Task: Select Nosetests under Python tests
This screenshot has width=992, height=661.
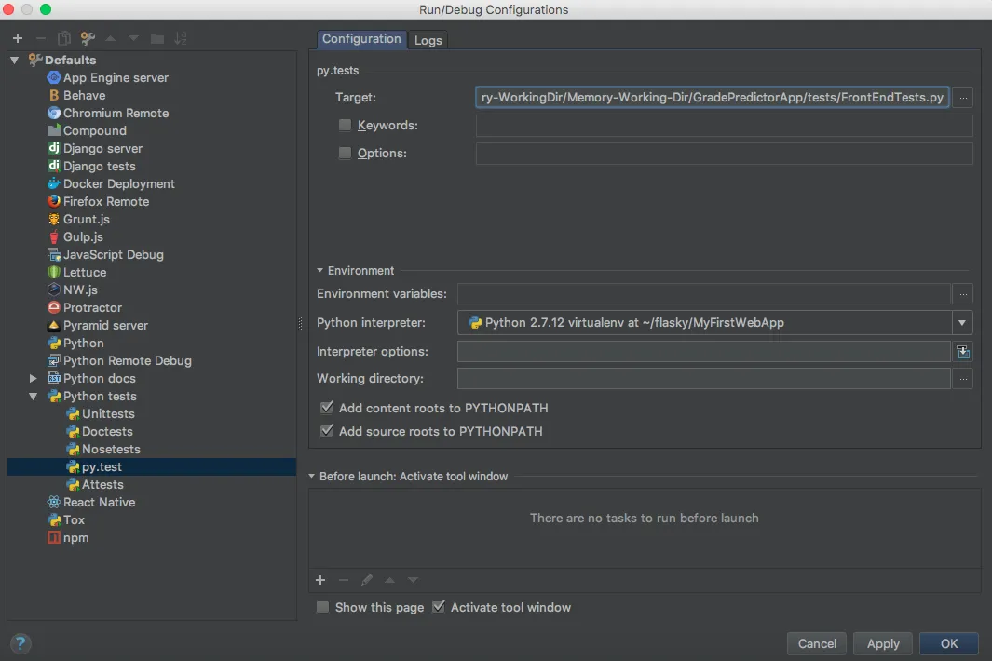Action: coord(111,450)
